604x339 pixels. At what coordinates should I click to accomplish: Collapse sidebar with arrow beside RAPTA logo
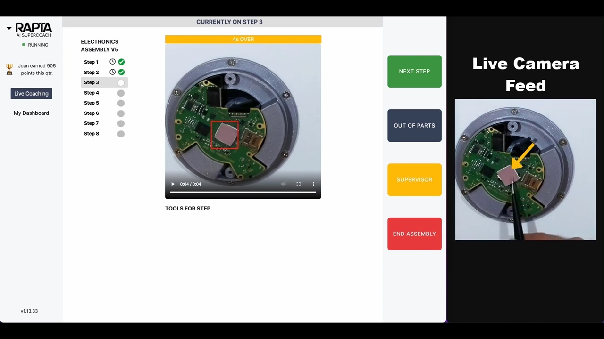click(9, 29)
